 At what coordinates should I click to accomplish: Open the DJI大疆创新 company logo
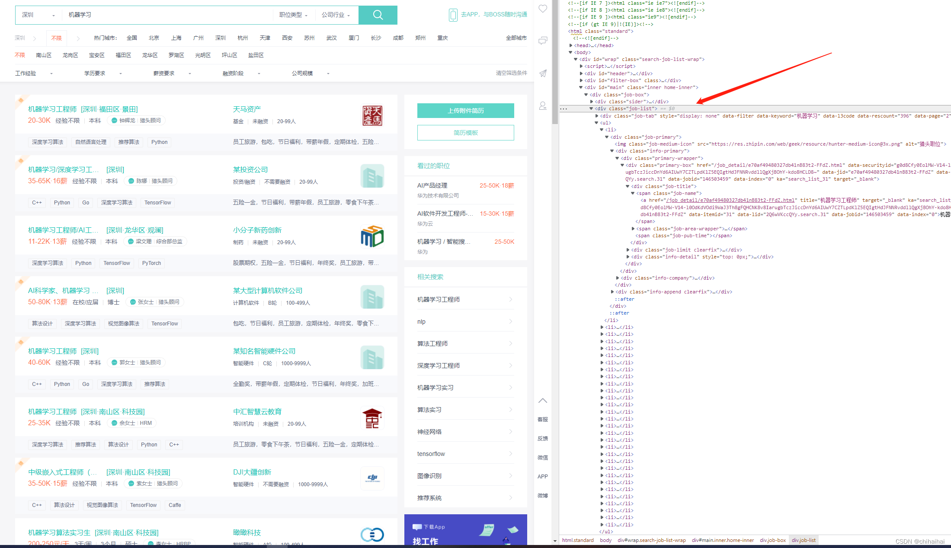click(372, 478)
